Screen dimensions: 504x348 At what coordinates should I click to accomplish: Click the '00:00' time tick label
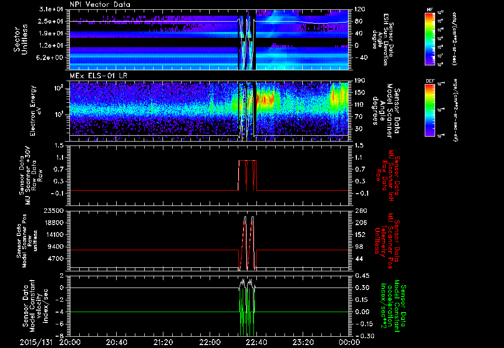[349, 342]
